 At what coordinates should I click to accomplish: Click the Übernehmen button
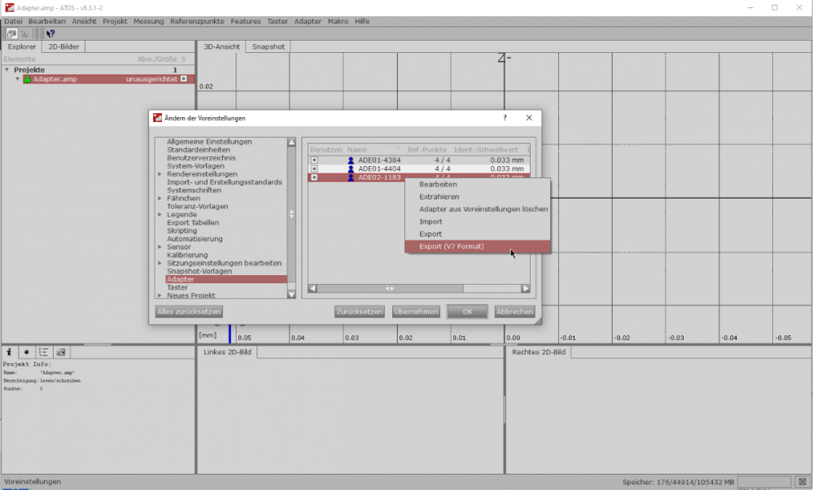tap(416, 312)
